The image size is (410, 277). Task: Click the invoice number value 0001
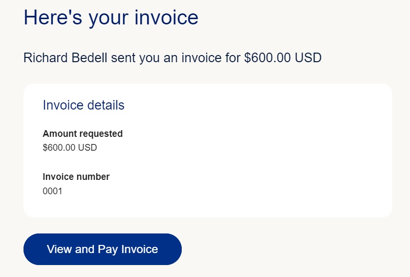(52, 191)
